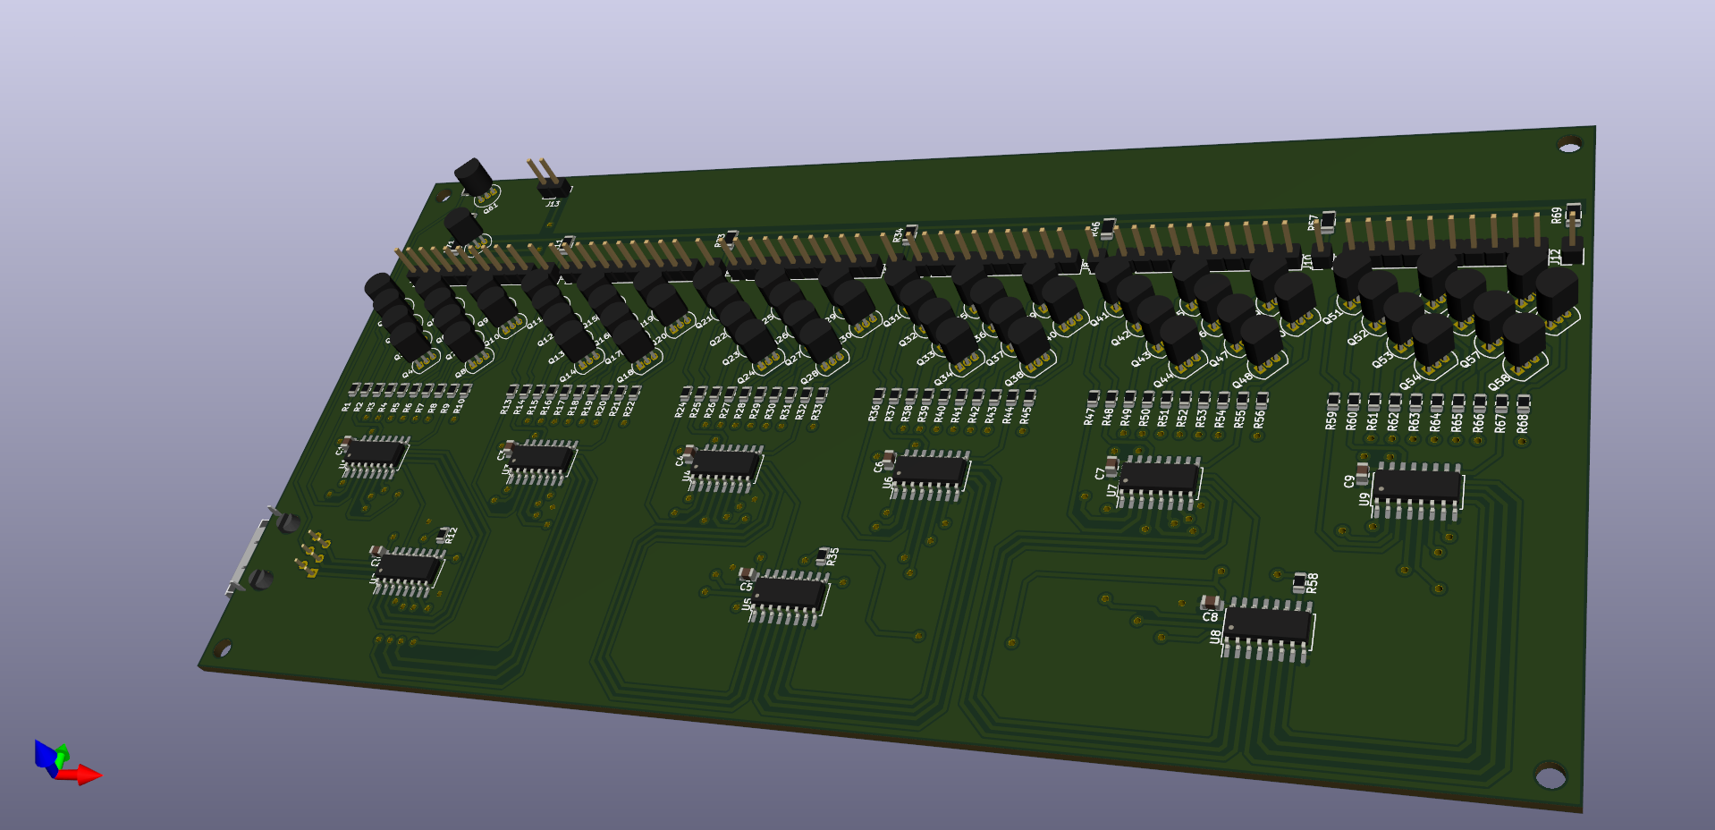Select the R56 resistor
1715x830 pixels.
(x=1262, y=399)
